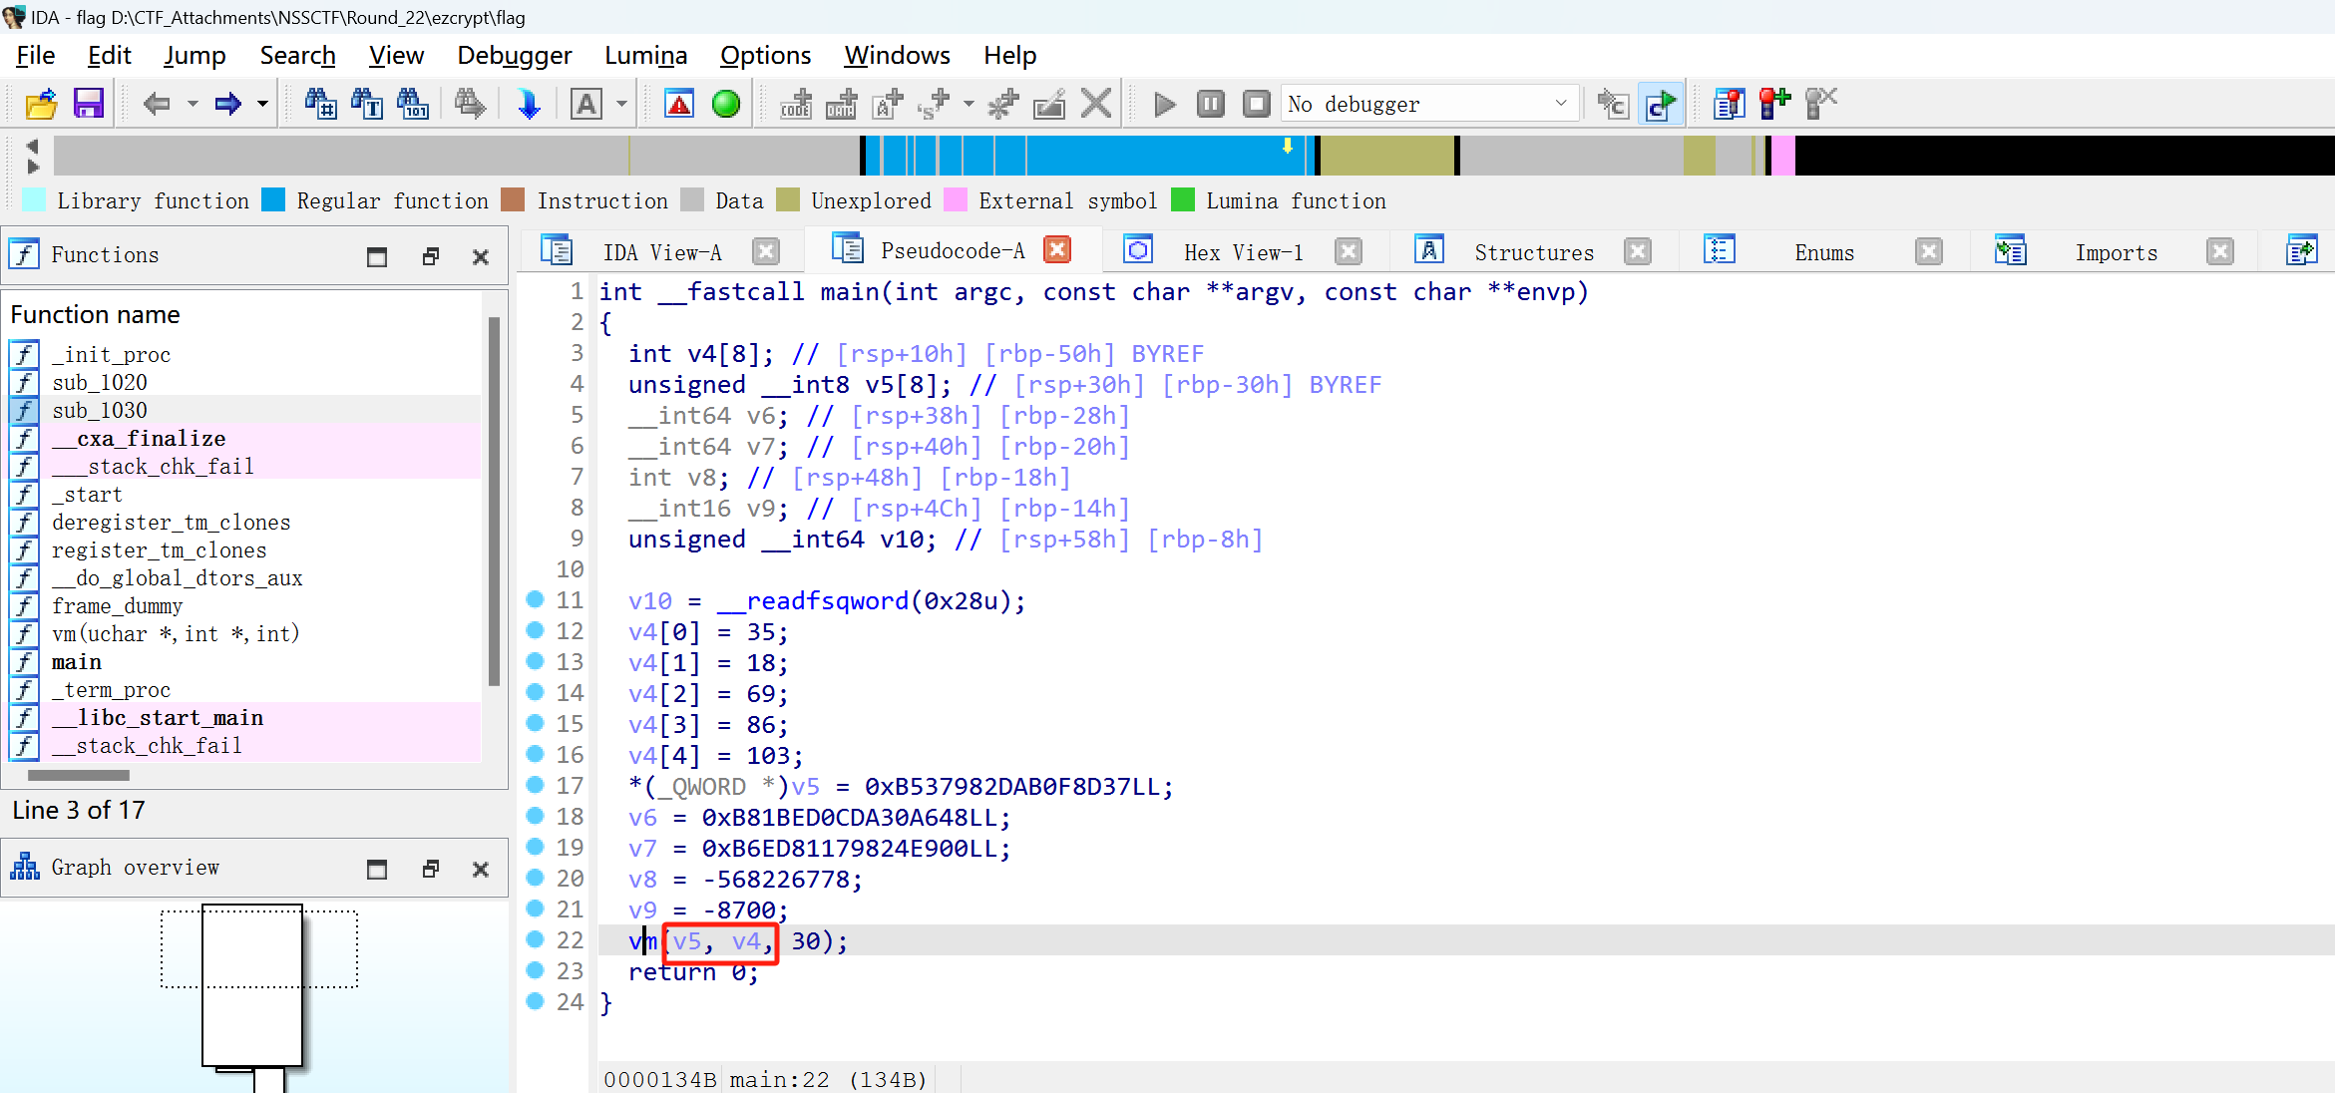Click the blue region of navigation band
Screen dimensions: 2335x1093
1147,157
